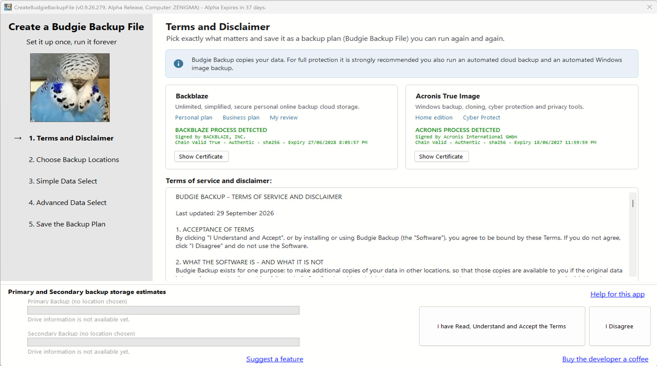Image resolution: width=657 pixels, height=366 pixels.
Task: Click the BACKBLAZE PROCESS DETECTED status text
Action: point(221,130)
